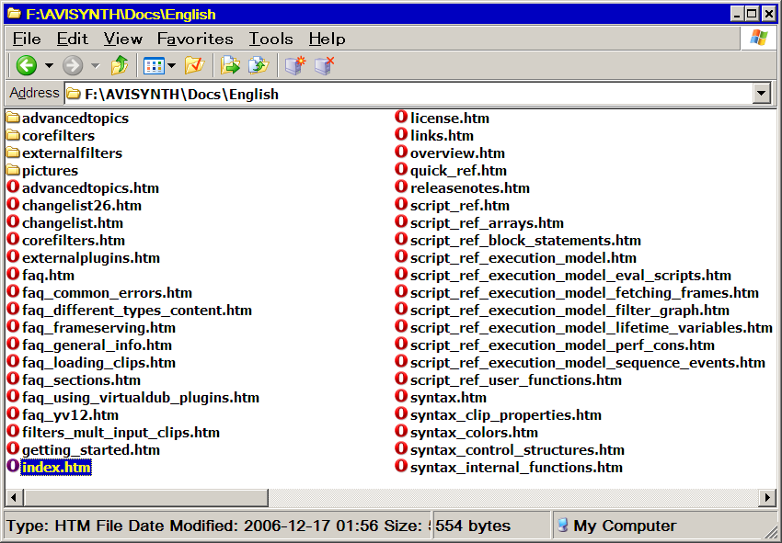The width and height of the screenshot is (782, 543).
Task: Select the file faq_sections.htm
Action: tap(81, 379)
